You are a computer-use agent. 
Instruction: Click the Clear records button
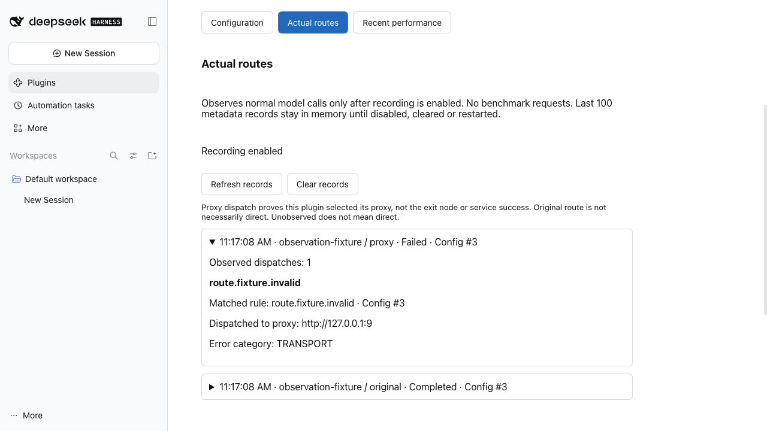click(322, 184)
